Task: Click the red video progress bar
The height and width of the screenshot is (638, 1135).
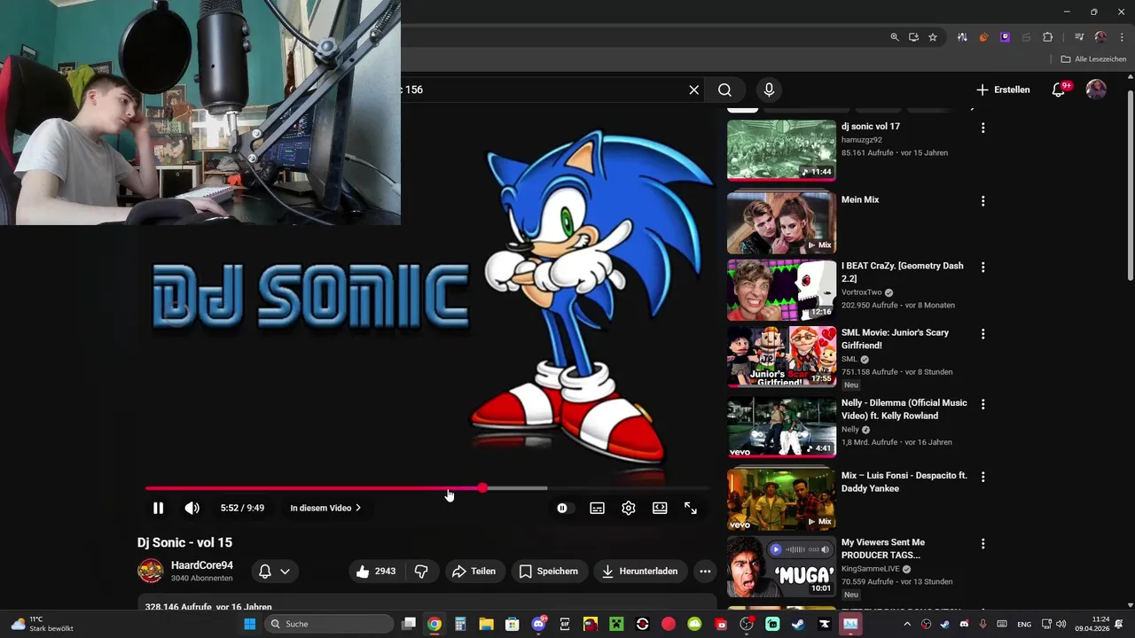Action: tap(313, 488)
